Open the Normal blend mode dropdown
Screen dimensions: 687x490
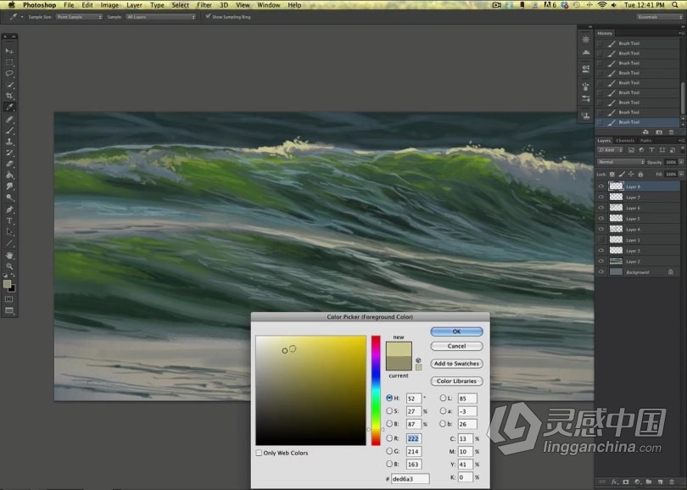click(x=621, y=162)
